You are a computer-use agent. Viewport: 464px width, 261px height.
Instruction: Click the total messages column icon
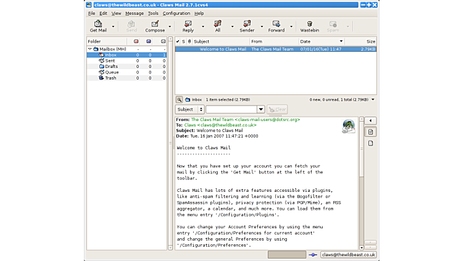pyautogui.click(x=163, y=41)
